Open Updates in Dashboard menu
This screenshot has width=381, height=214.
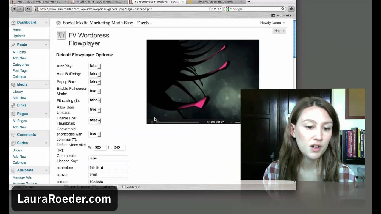19,36
